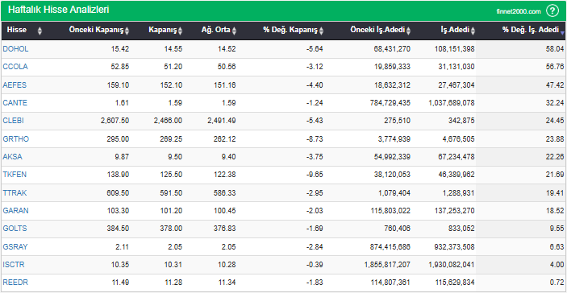Viewport: 567px width, 293px height.
Task: Open the CANTE stock link
Action: (15, 103)
